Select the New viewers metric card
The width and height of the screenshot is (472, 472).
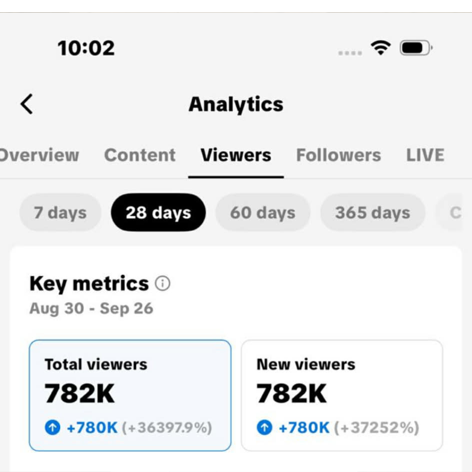342,395
